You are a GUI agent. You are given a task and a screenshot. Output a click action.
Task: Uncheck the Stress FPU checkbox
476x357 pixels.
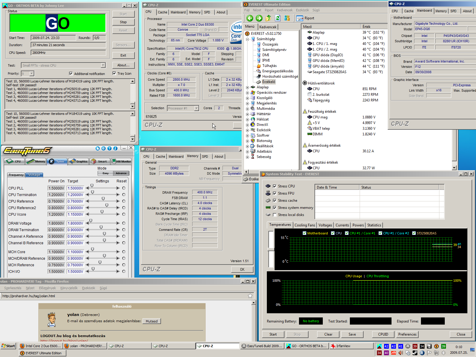275,193
